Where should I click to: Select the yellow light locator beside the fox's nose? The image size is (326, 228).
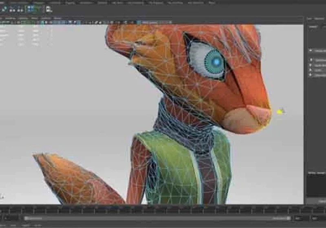tap(280, 112)
